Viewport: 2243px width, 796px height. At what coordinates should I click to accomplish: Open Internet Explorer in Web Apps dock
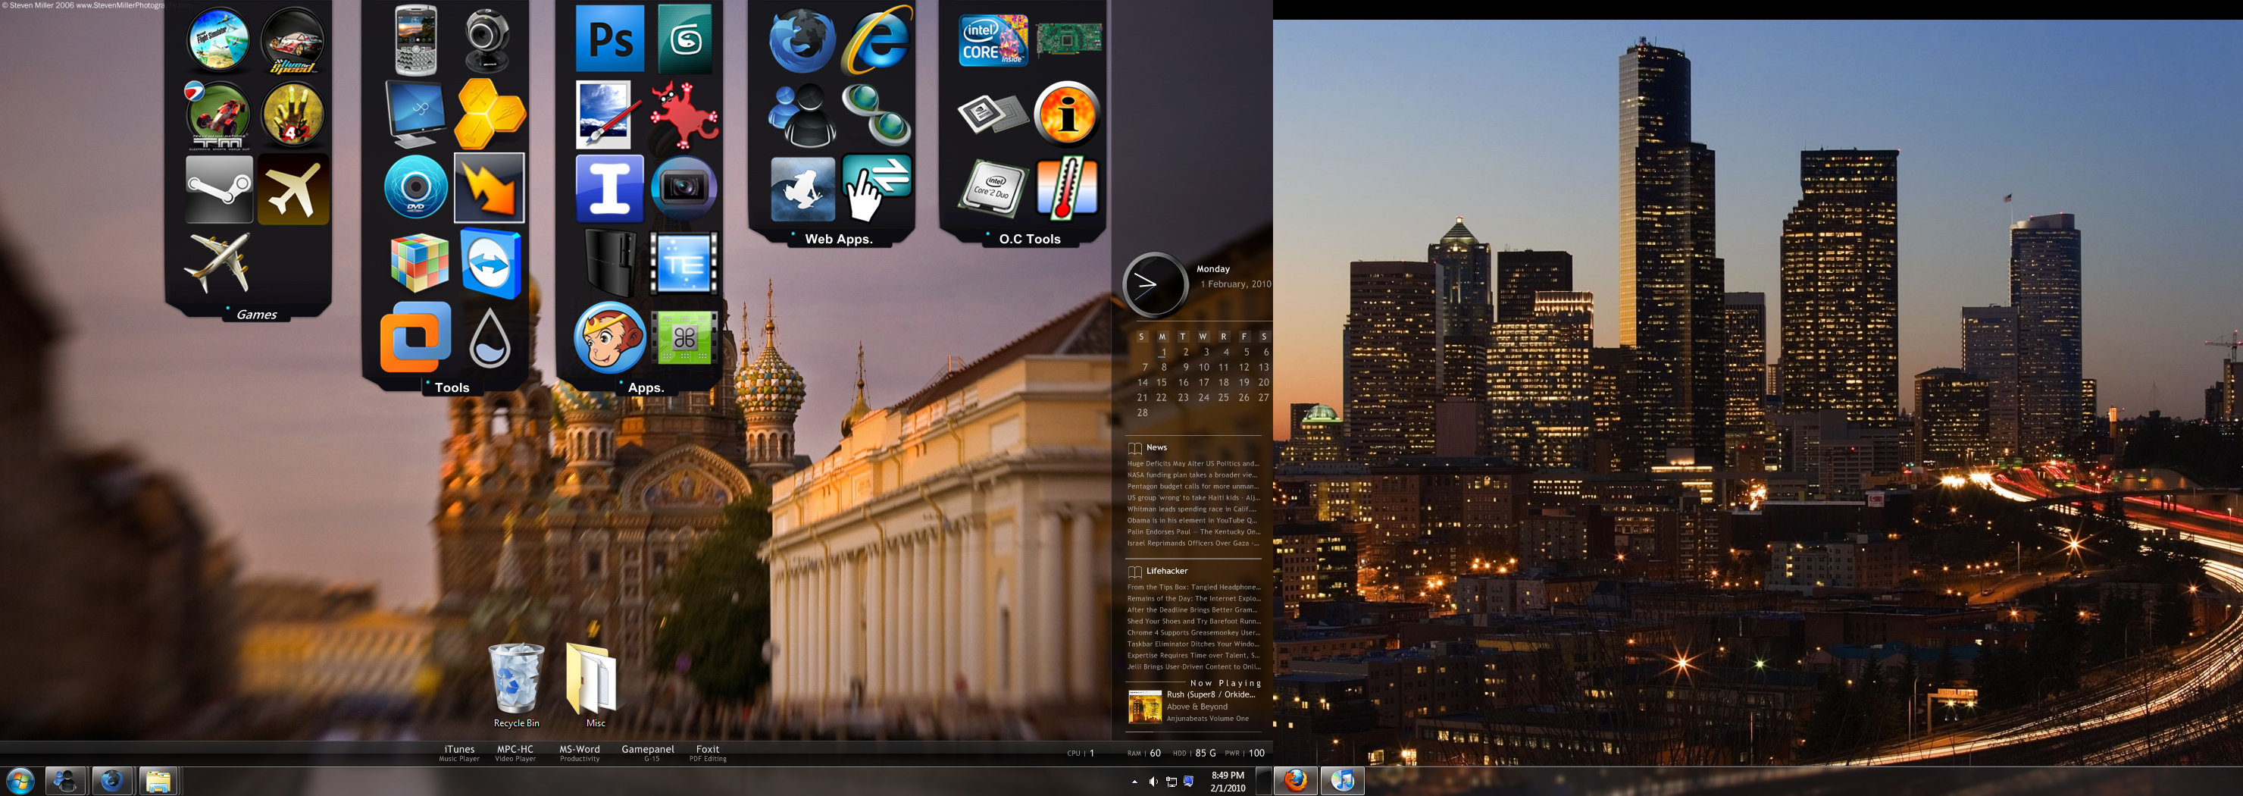tap(877, 40)
